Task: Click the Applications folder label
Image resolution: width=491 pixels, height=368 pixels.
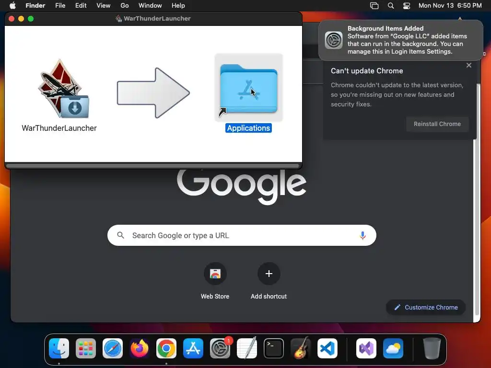Action: pyautogui.click(x=248, y=128)
